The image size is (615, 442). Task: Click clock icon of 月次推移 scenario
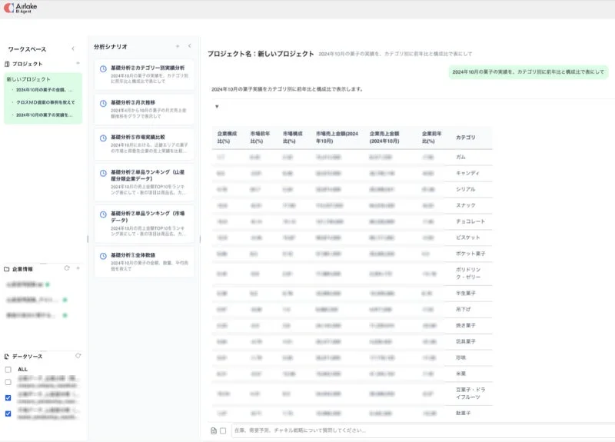(x=103, y=104)
